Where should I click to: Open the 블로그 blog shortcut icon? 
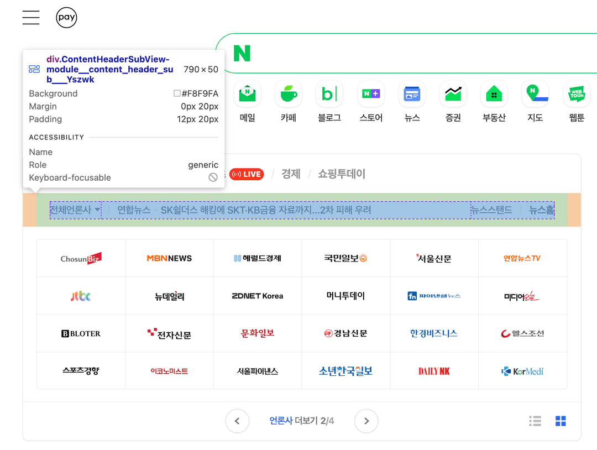coord(329,94)
